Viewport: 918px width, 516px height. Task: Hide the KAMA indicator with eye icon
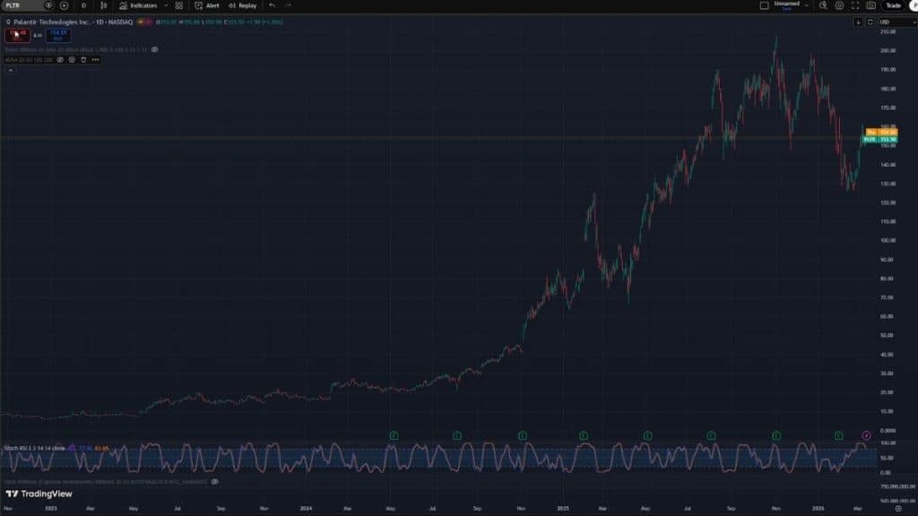click(x=61, y=60)
